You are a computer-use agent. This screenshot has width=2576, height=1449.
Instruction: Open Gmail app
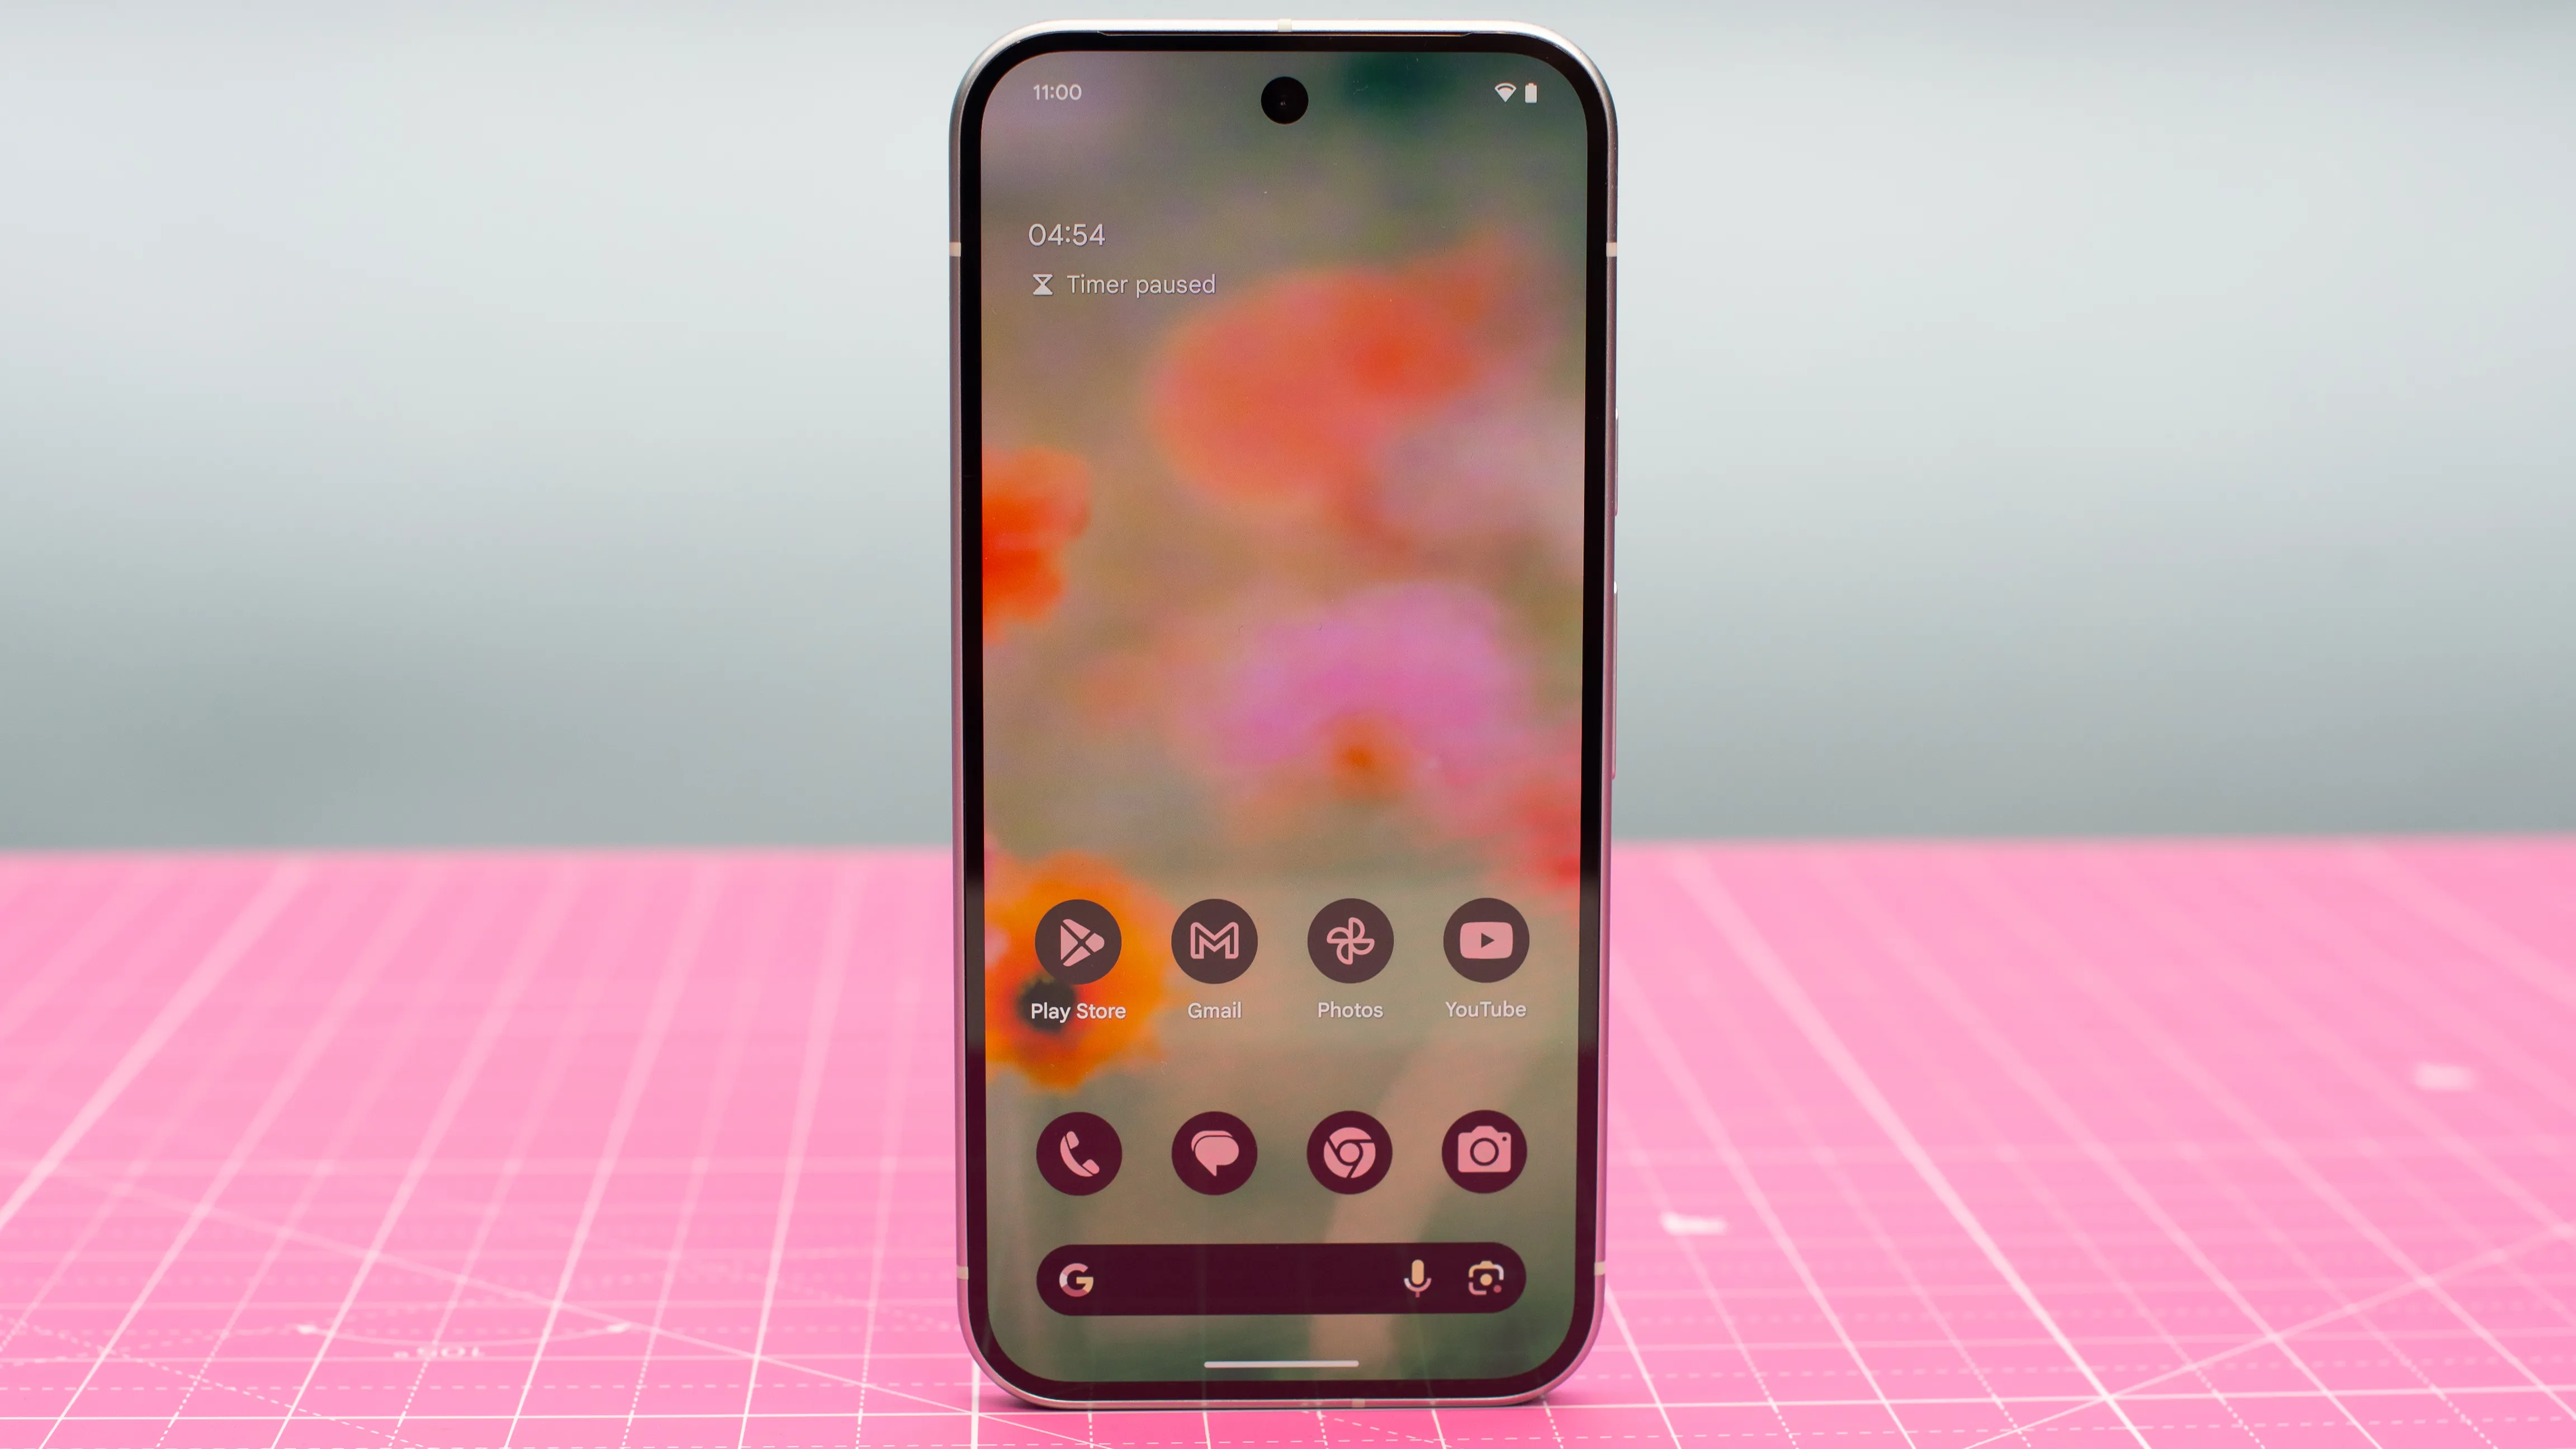tap(1214, 940)
